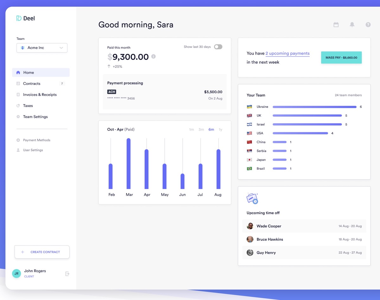Click the notification bell icon
Screen dimensions: 380x300
tap(352, 24)
